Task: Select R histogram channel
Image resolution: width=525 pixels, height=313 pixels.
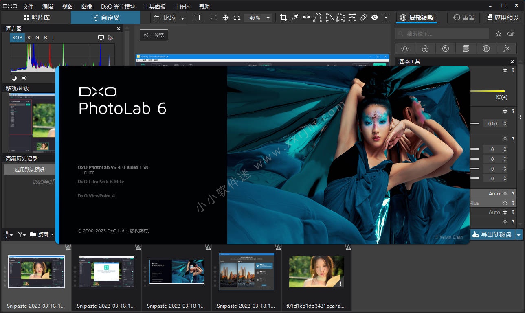Action: click(x=29, y=37)
